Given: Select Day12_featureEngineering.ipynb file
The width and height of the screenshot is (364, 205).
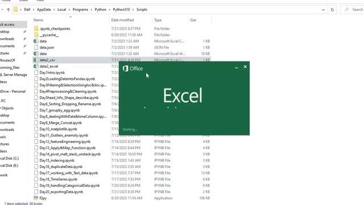Looking at the screenshot, I should 65,142.
